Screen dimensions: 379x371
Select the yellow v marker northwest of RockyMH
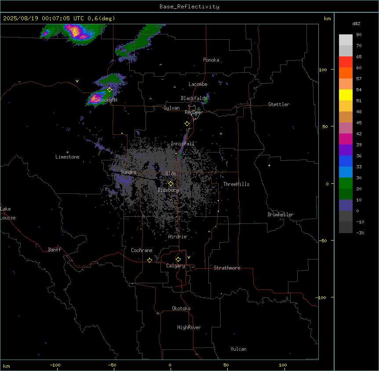[x=77, y=81]
